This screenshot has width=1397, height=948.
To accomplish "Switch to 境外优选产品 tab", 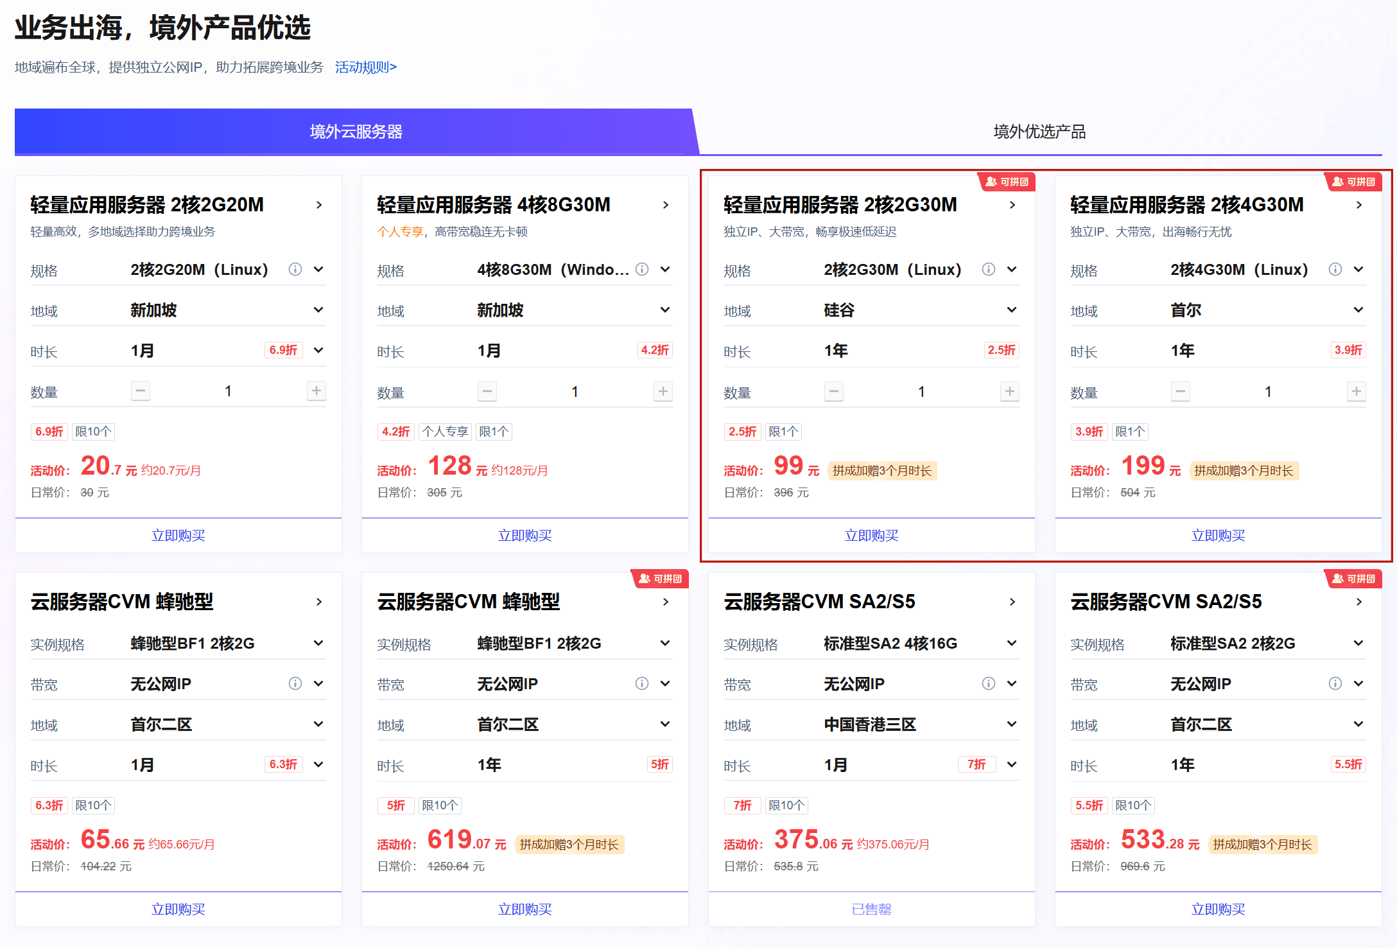I will coord(1039,132).
